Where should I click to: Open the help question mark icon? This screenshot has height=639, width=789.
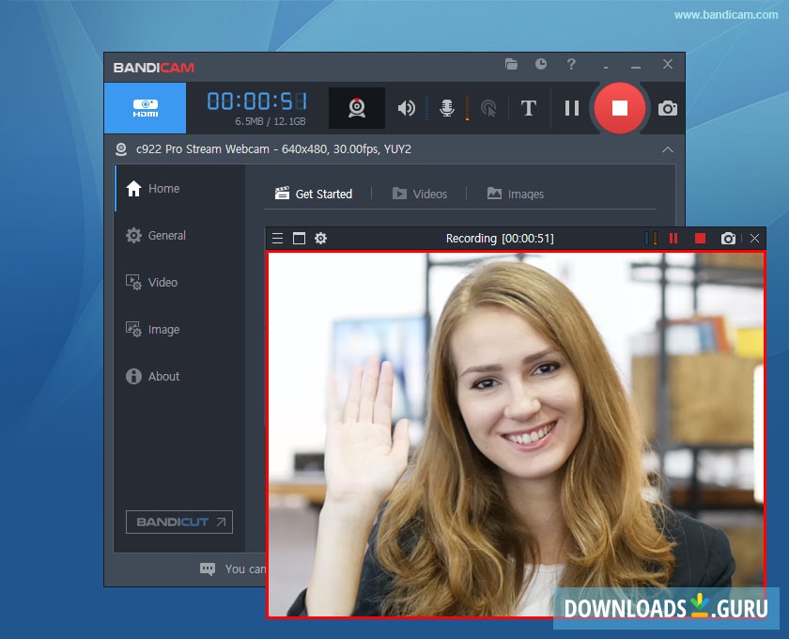coord(571,65)
